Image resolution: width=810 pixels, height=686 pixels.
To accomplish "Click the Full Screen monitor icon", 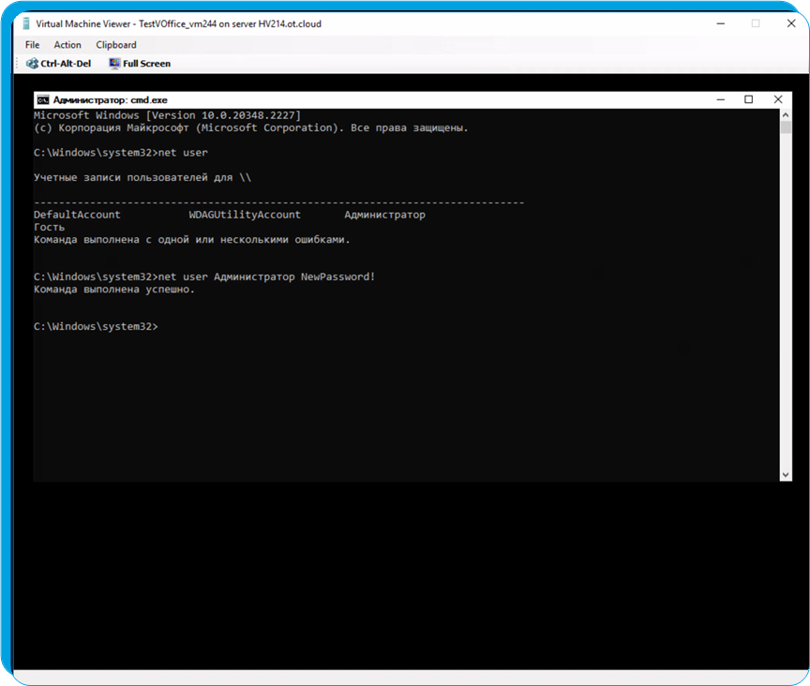I will 114,64.
